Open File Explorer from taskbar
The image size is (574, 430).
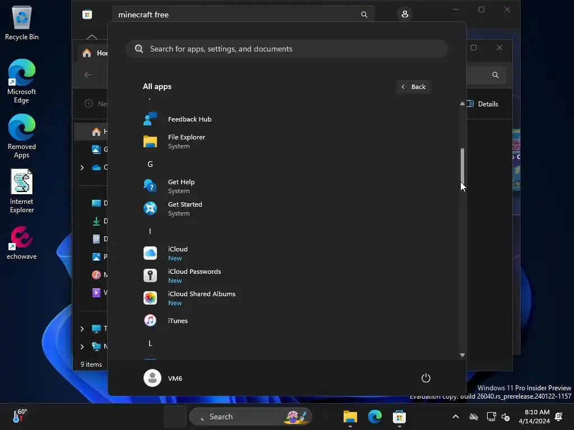[x=350, y=417]
